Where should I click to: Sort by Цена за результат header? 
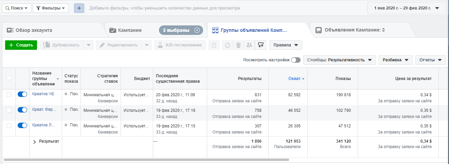point(398,79)
